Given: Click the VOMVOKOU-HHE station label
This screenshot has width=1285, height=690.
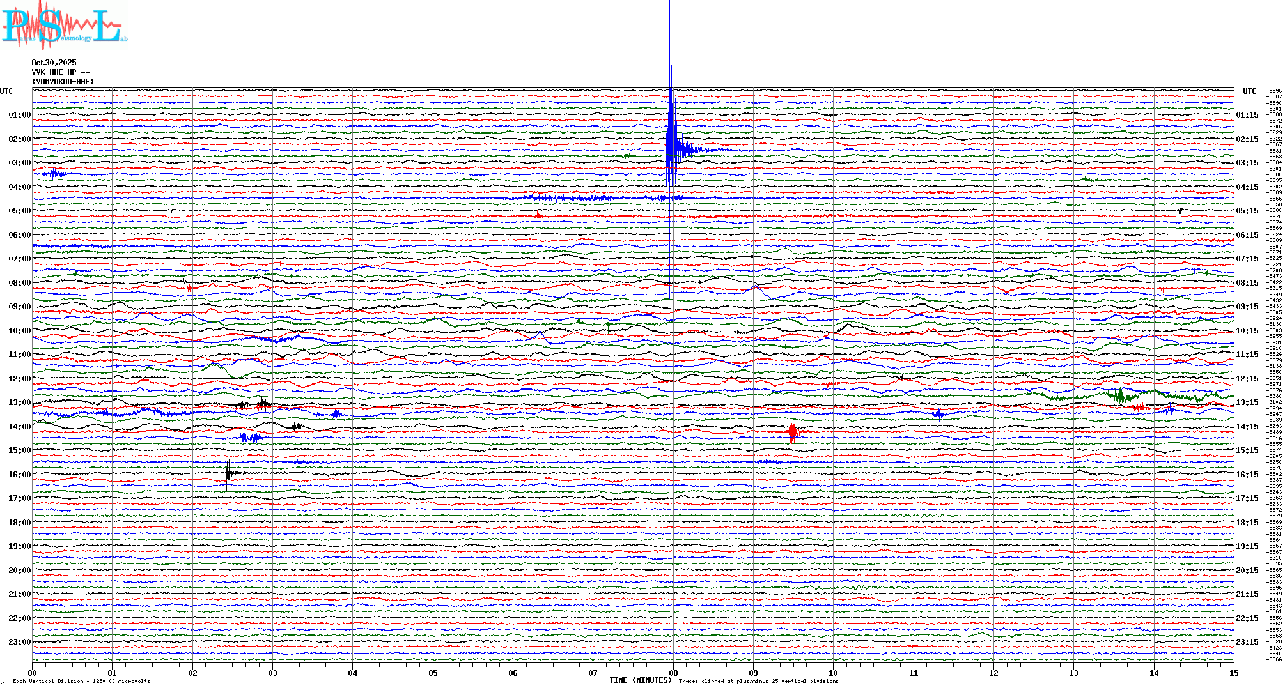Looking at the screenshot, I should coord(63,82).
